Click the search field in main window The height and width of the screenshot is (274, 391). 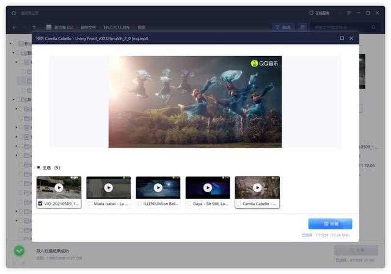click(345, 27)
